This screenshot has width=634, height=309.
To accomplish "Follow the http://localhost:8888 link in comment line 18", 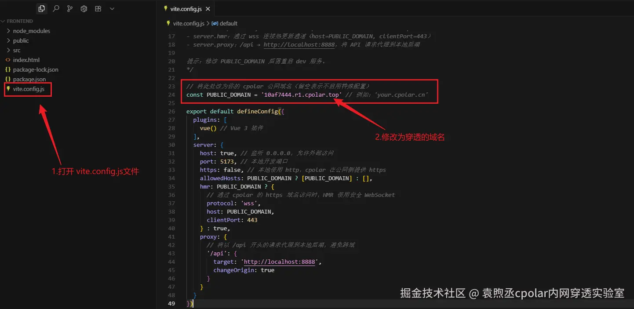I will pyautogui.click(x=299, y=44).
